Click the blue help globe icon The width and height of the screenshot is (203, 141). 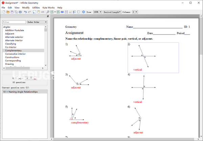click(84, 12)
